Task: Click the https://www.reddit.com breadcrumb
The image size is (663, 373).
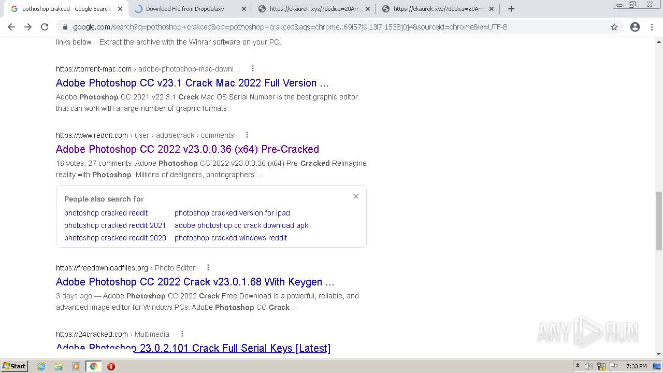Action: click(x=92, y=135)
